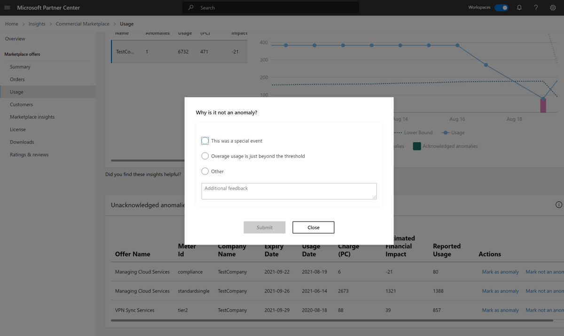Select the 'Other' radio option
The image size is (564, 336).
click(x=205, y=171)
